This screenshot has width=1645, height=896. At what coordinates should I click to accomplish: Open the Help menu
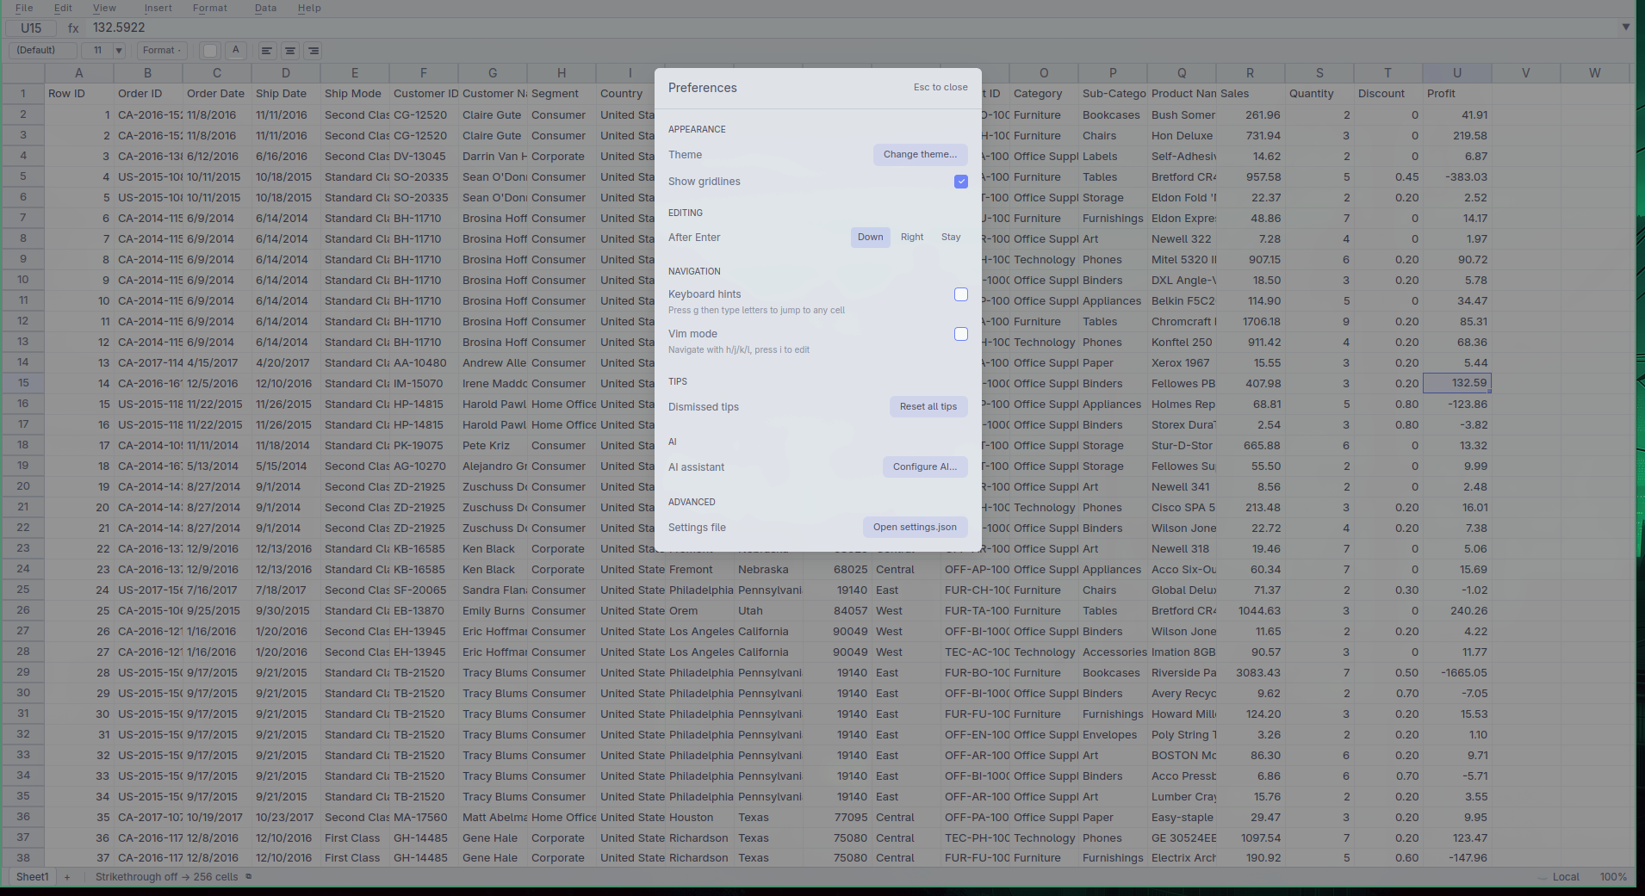[309, 8]
